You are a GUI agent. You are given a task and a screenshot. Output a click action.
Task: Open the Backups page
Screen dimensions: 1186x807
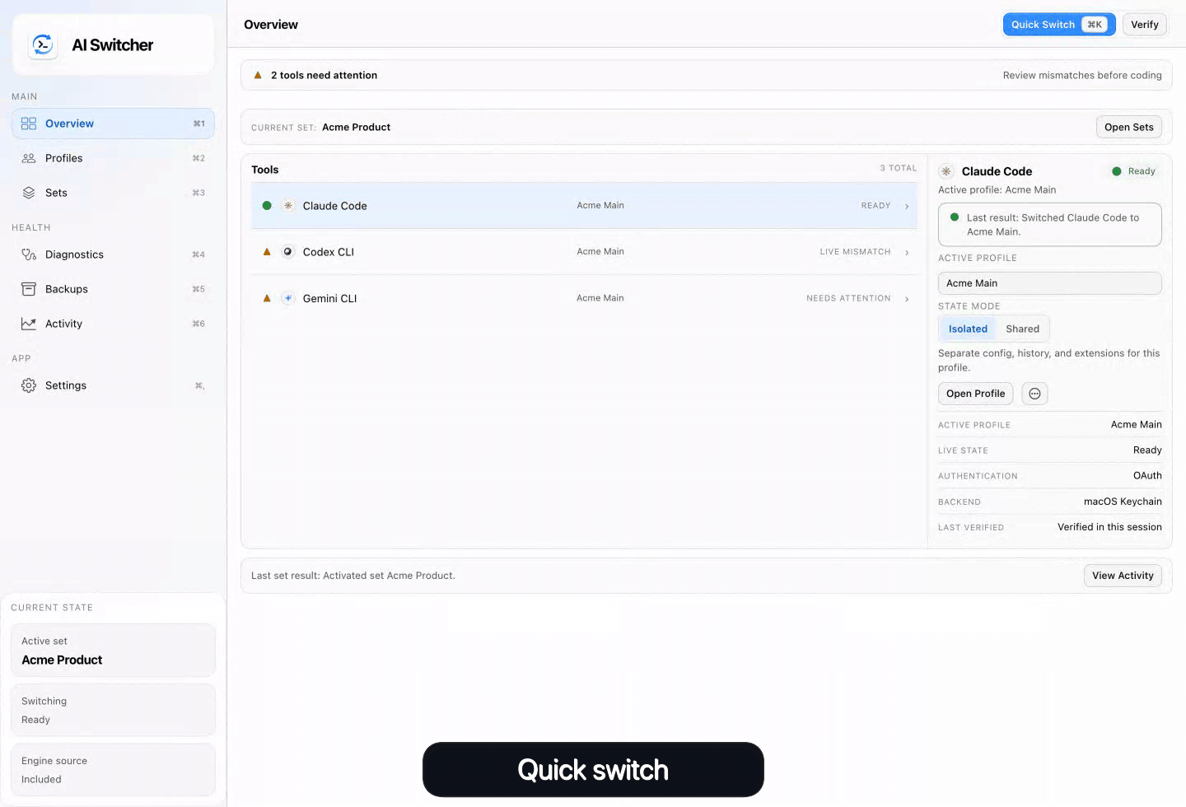tap(113, 289)
